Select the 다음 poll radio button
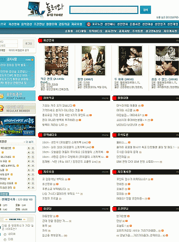 coord(5,240)
